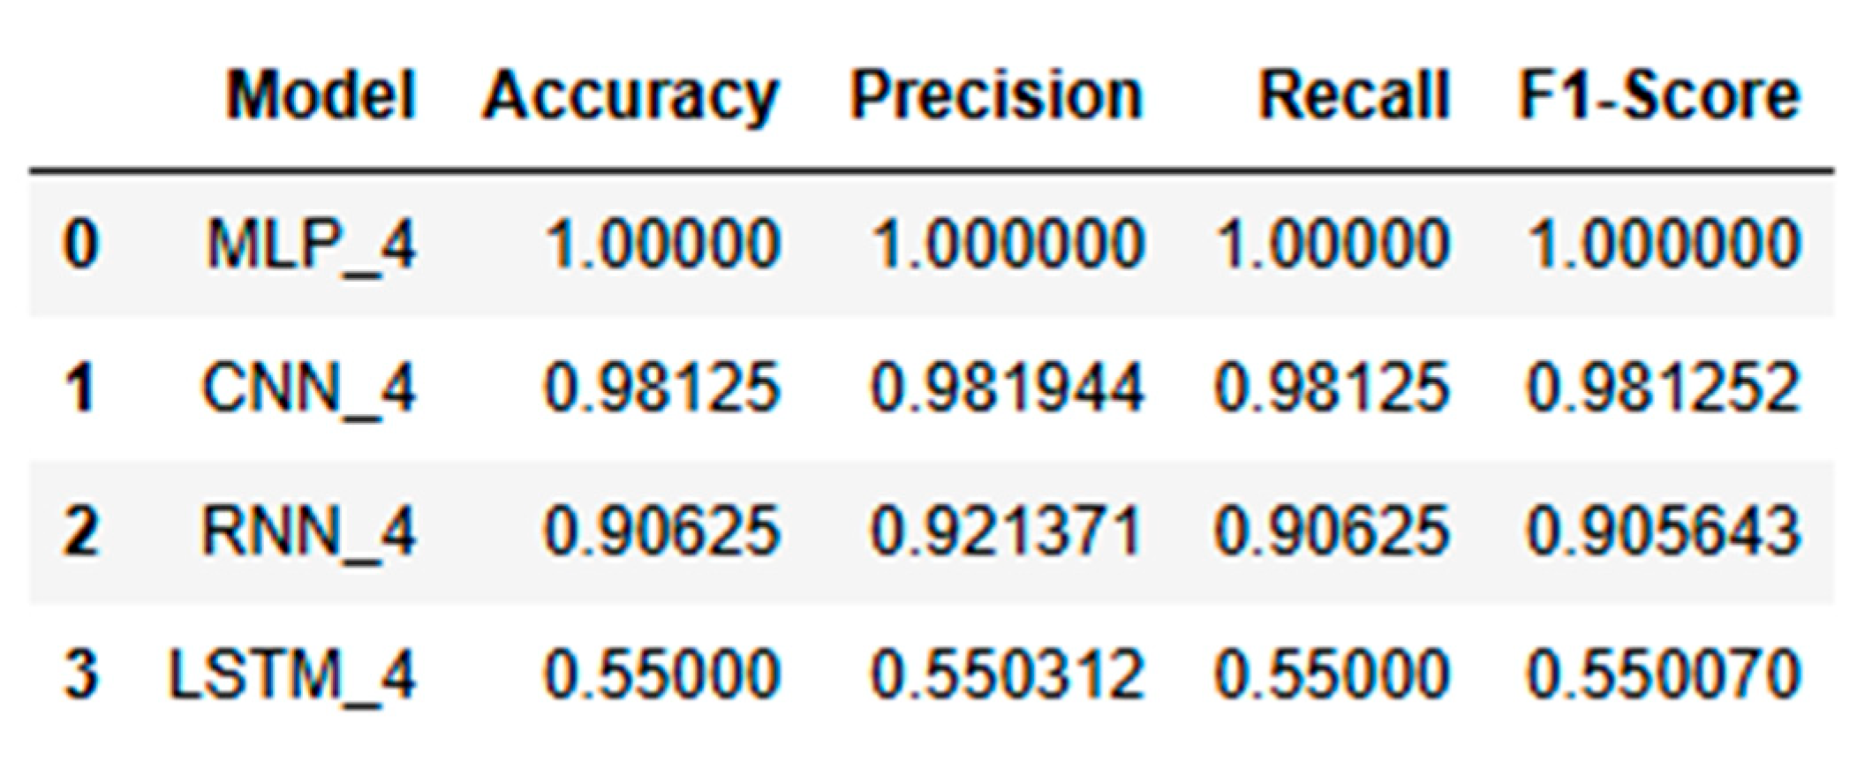Select LSTM_4 F1-Score value 0.550070

1663,674
